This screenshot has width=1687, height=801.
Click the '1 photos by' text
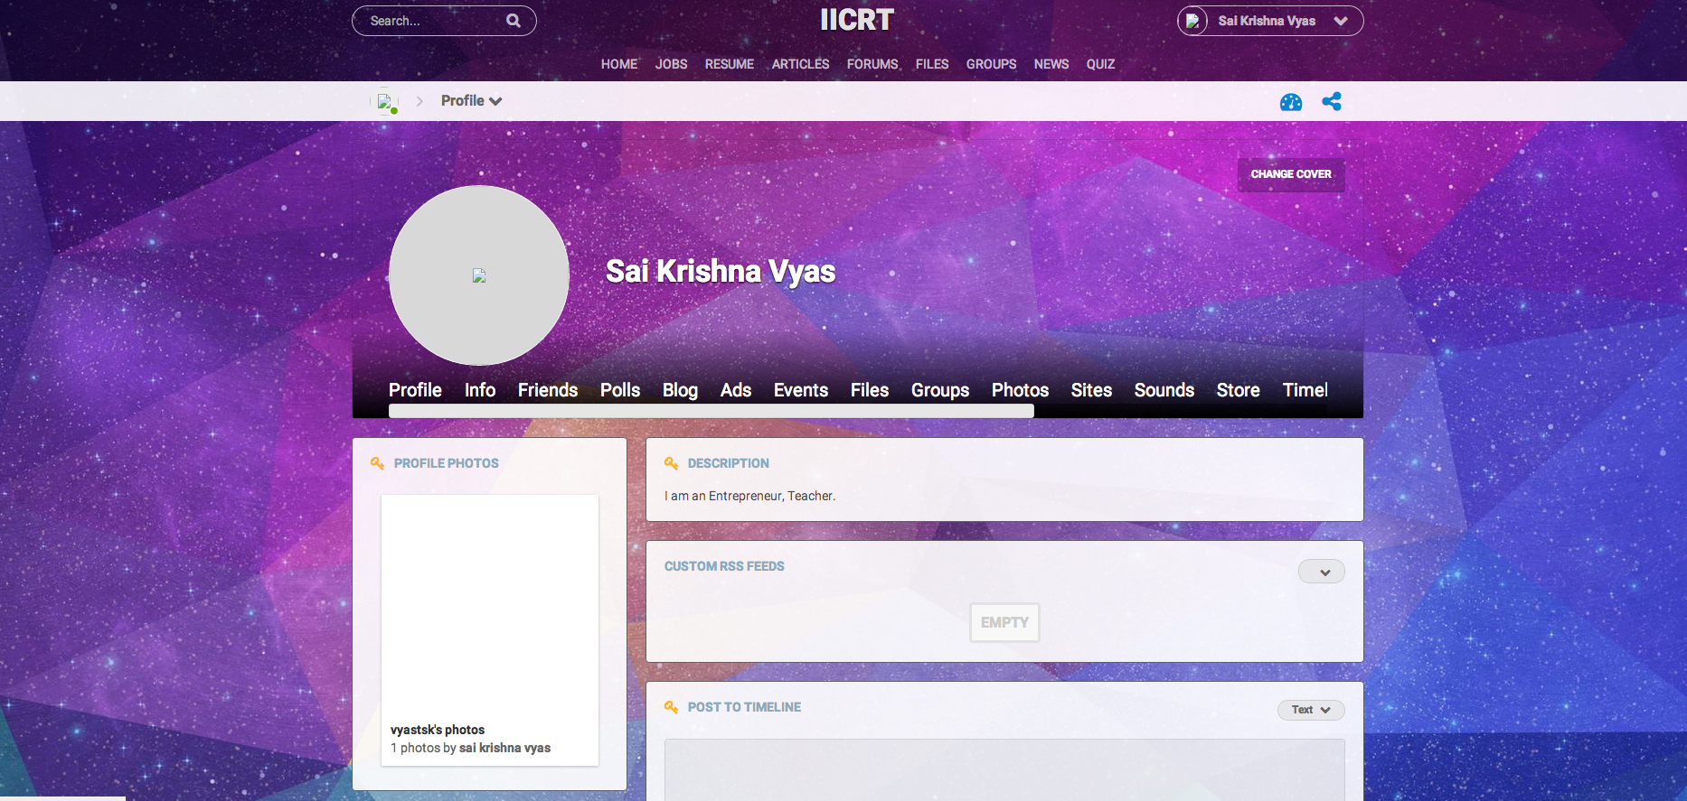point(423,748)
